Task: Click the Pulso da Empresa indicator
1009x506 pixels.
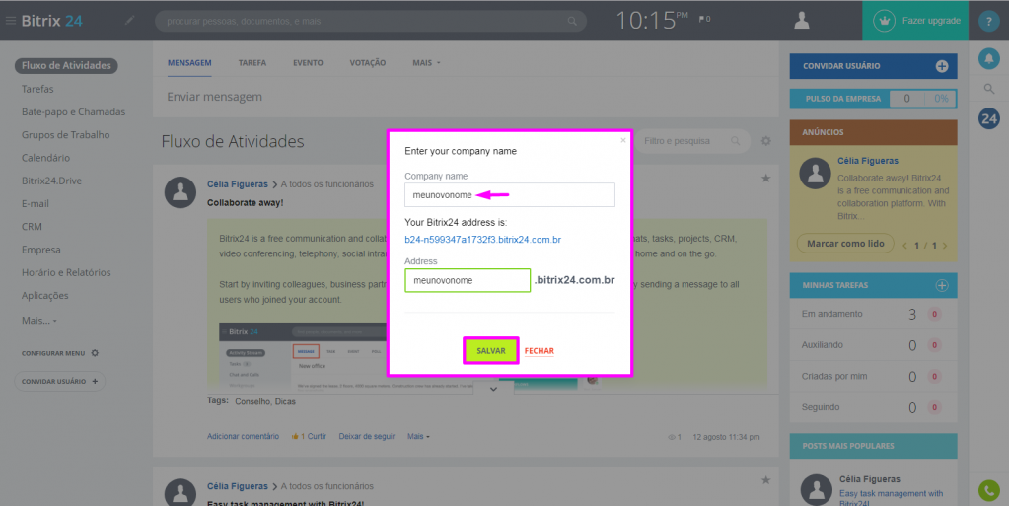Action: (873, 99)
